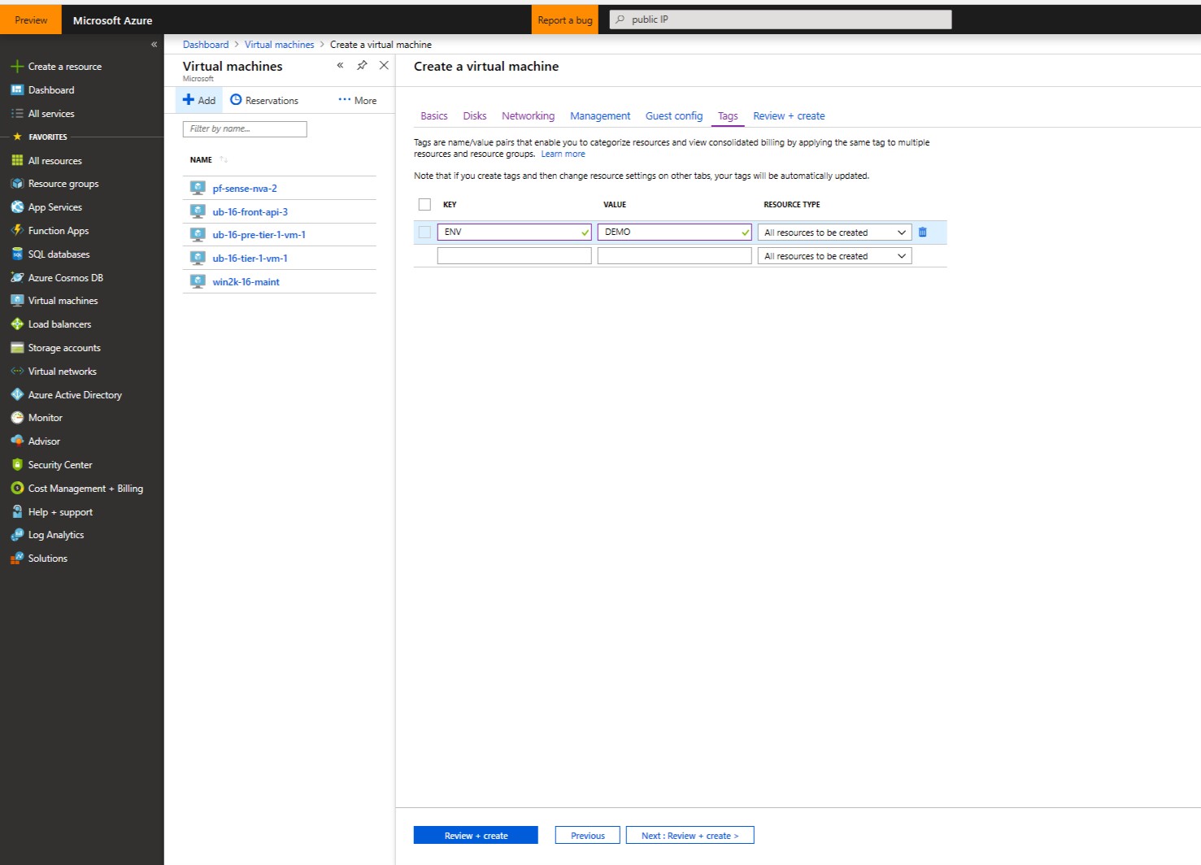Open the ub-16-tier-1-vm-1 virtual machine
Viewport: 1201px width, 865px height.
point(250,259)
